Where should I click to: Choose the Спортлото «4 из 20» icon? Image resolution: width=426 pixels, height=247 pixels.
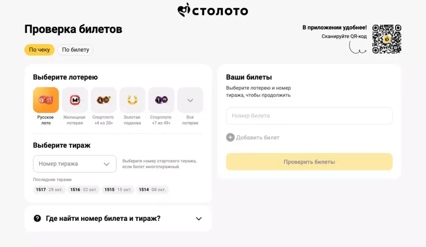[x=103, y=100]
